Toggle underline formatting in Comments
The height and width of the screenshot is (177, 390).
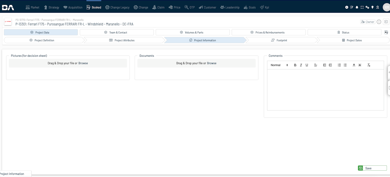pyautogui.click(x=307, y=65)
